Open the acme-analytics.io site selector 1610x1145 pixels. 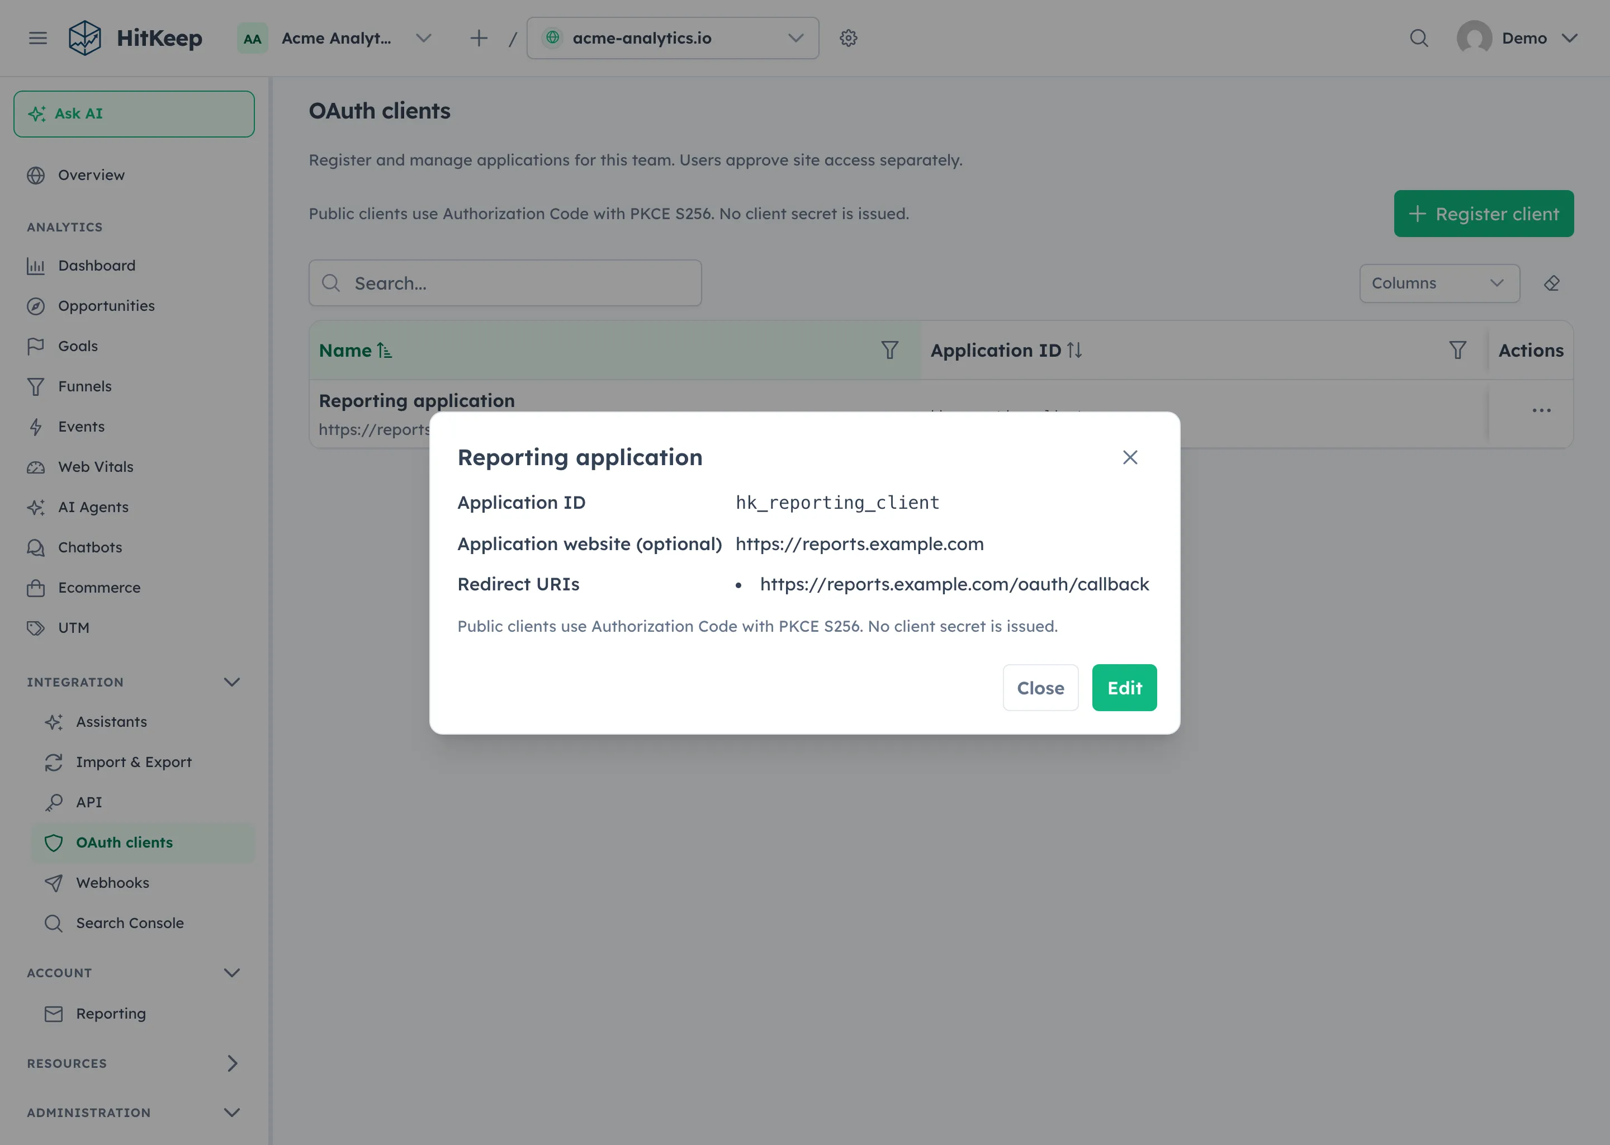pos(673,38)
